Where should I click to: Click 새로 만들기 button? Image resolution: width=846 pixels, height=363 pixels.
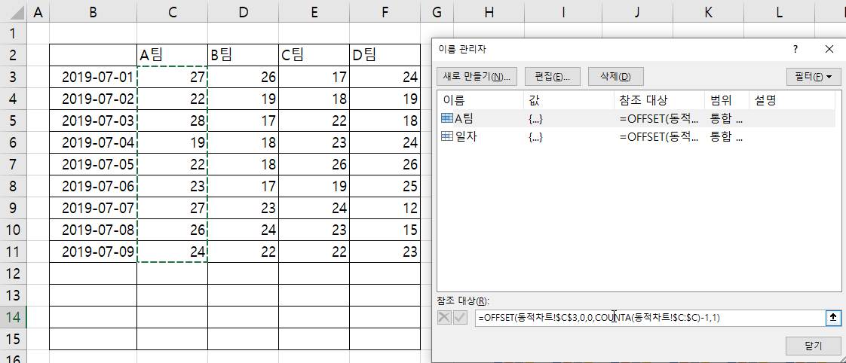[x=477, y=77]
